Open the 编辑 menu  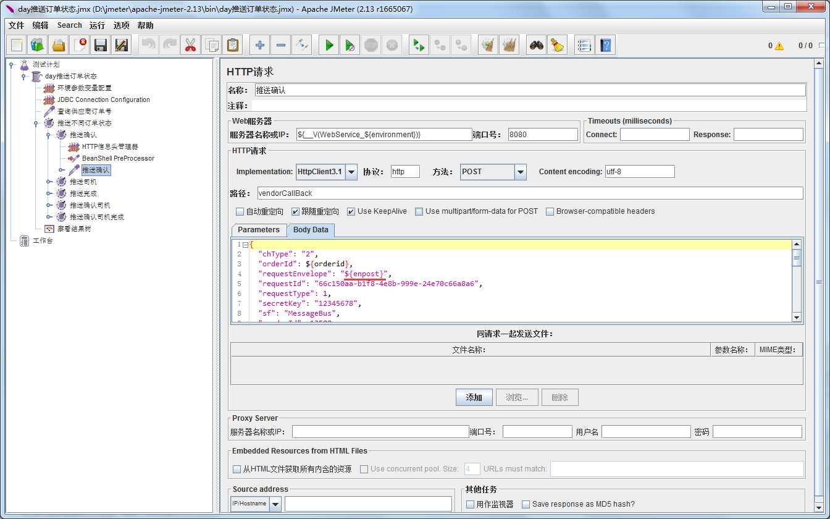40,25
